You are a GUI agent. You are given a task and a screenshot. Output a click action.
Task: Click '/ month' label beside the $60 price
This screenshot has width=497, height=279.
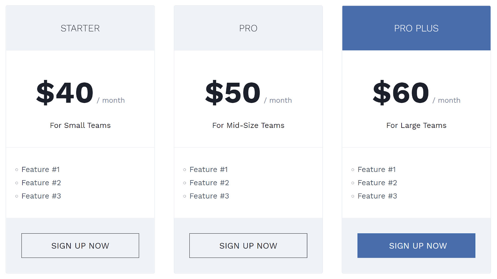coord(447,100)
